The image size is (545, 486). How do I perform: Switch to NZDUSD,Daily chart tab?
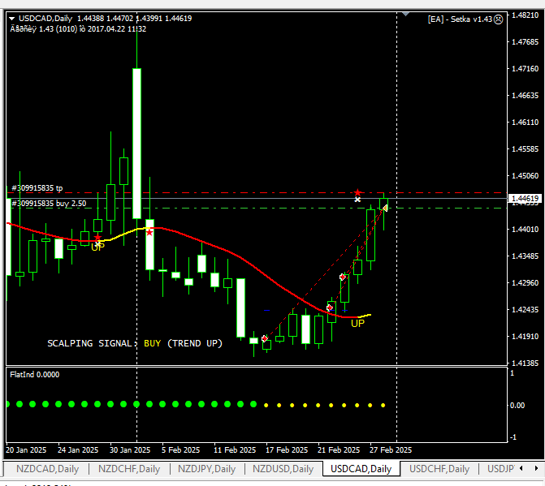[283, 469]
